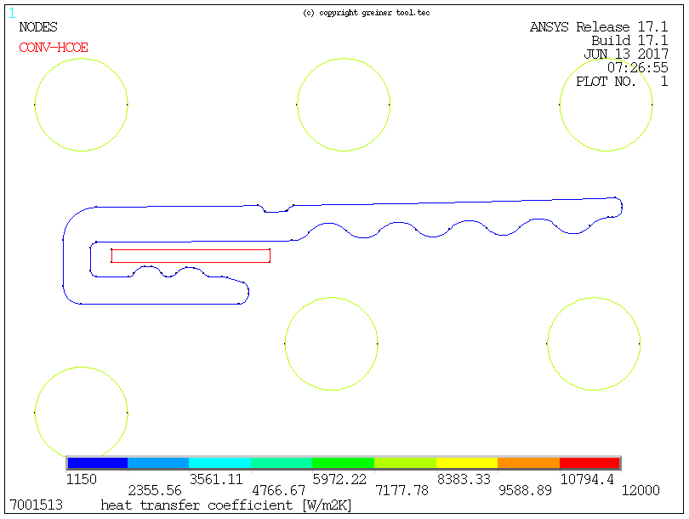The image size is (689, 519).
Task: Click the cyan legend color band
Action: [219, 463]
